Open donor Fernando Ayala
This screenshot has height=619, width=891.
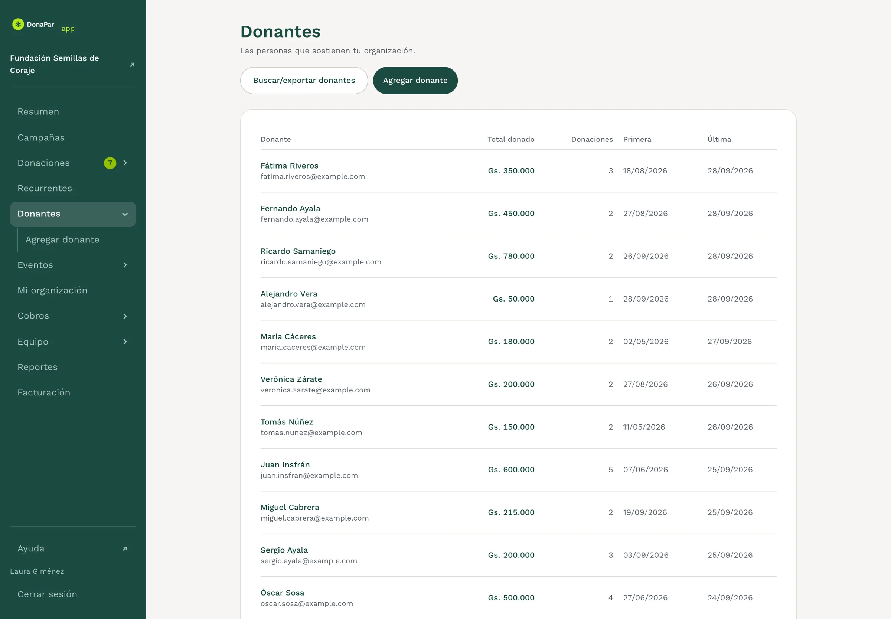coord(290,208)
